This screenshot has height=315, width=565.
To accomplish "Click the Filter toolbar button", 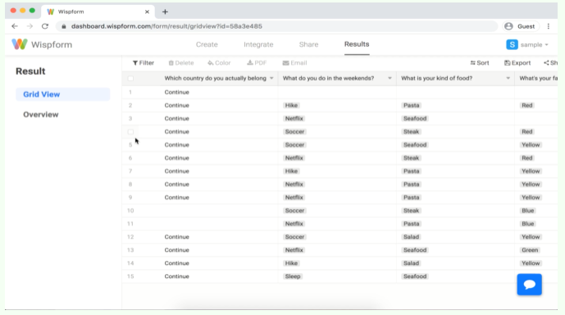I will 143,62.
